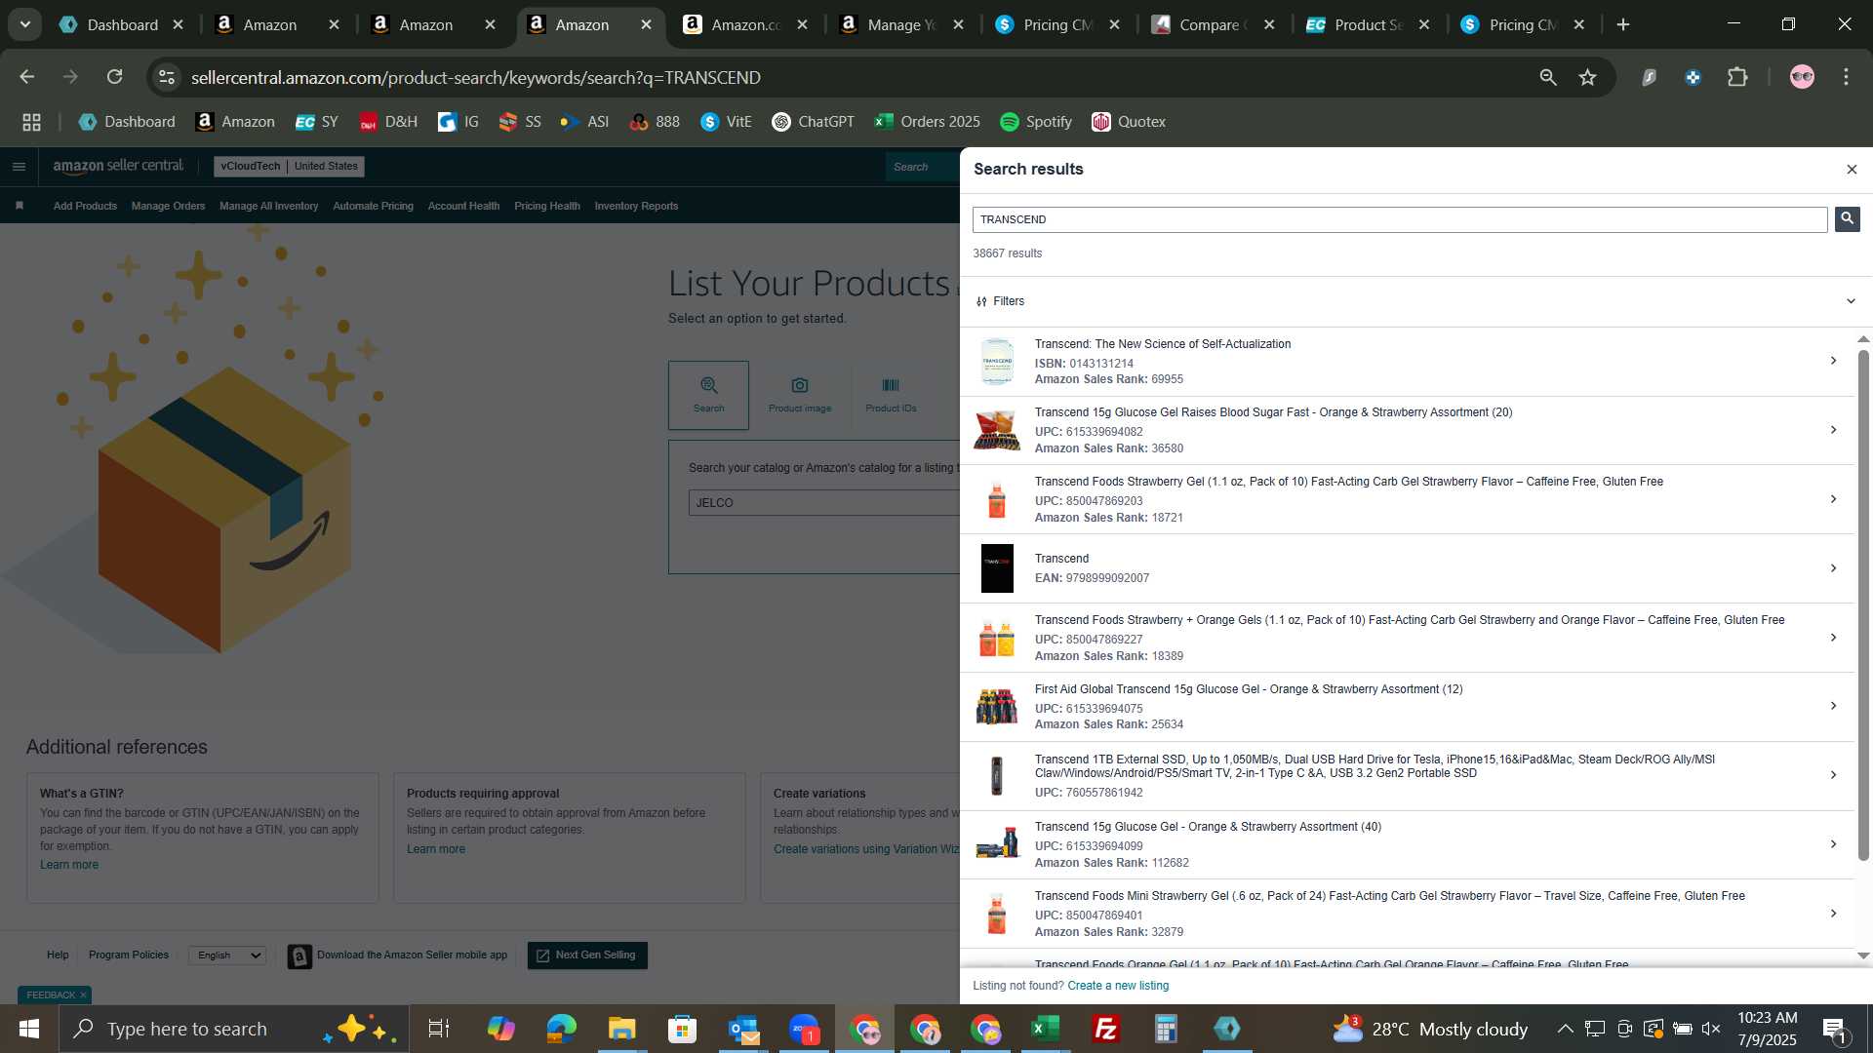
Task: Click Download the Amazon Seller mobile app
Action: pos(398,955)
